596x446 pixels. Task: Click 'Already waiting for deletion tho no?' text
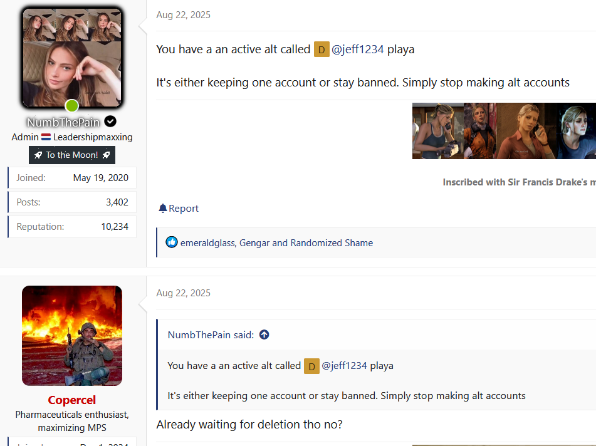point(249,424)
